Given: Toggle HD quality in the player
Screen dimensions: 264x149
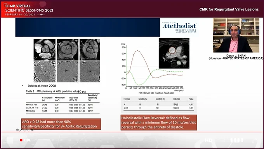Looking at the screenshot, I should 208,140.
